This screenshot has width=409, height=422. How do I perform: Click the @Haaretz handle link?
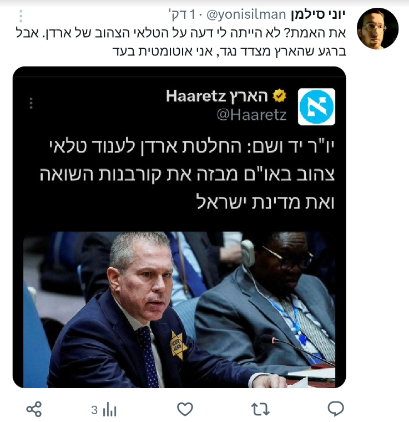[x=251, y=115]
